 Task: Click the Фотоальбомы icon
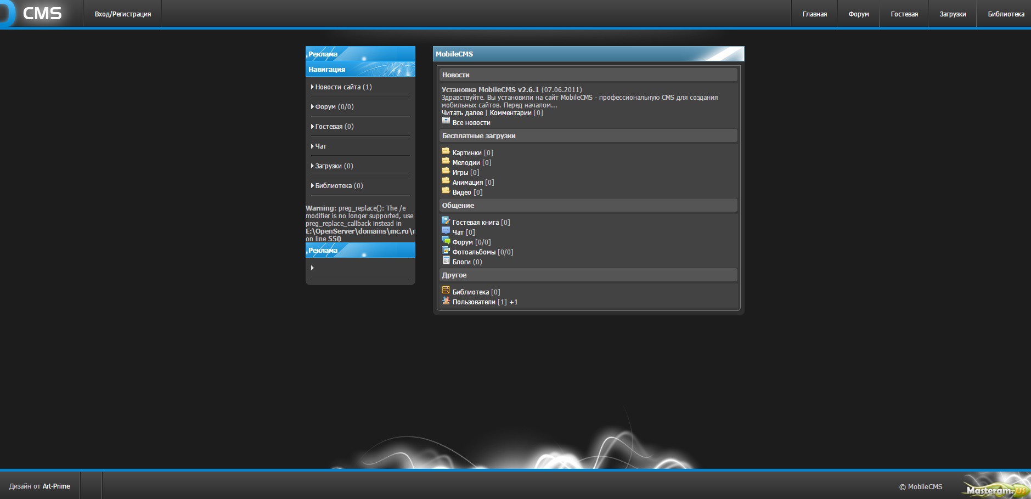point(446,251)
